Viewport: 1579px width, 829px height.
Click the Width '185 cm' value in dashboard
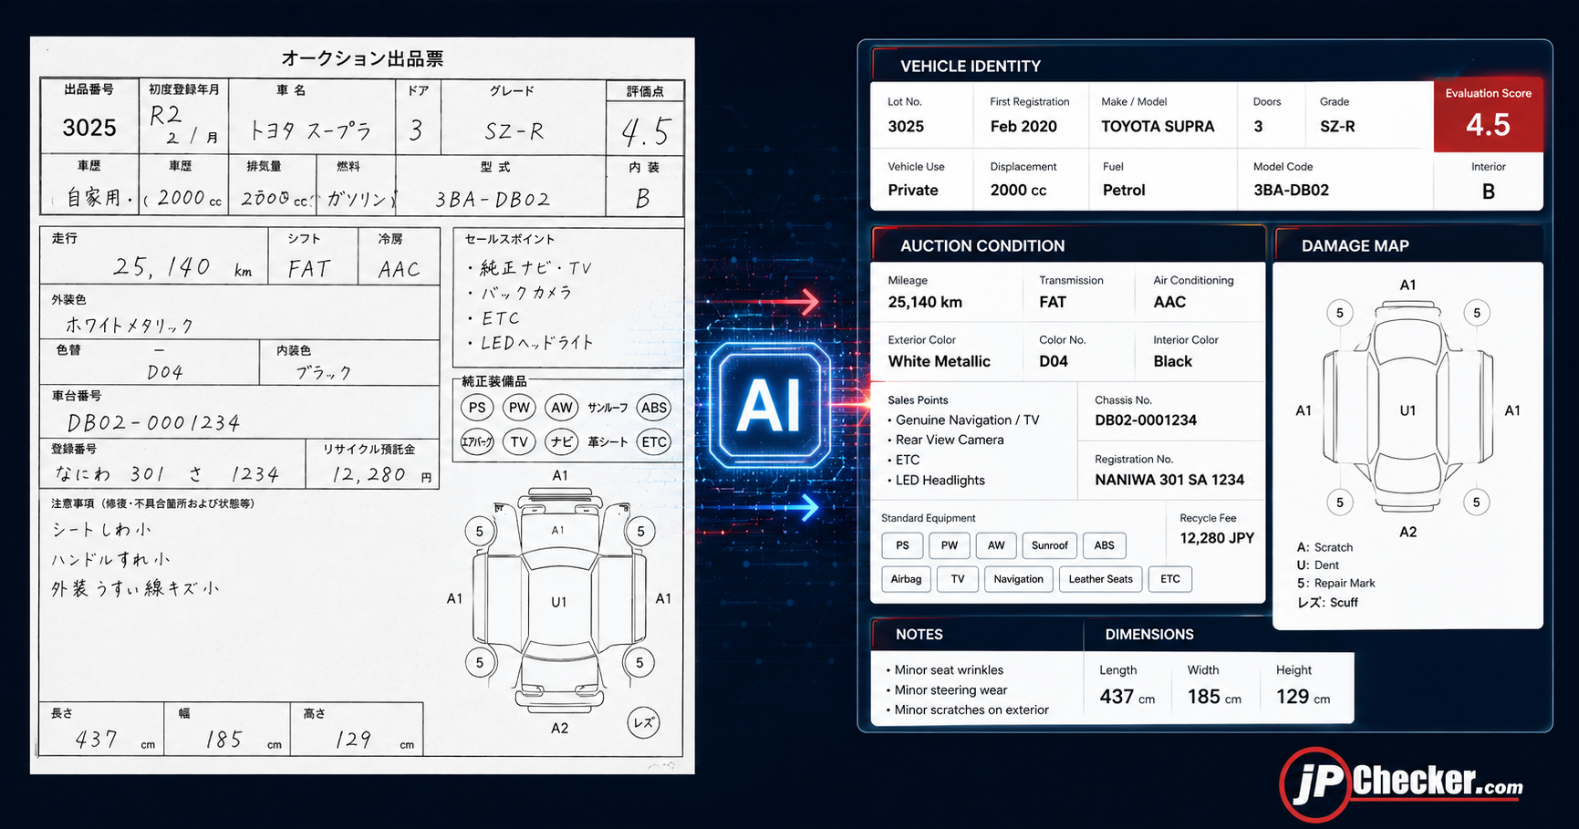pyautogui.click(x=1214, y=697)
